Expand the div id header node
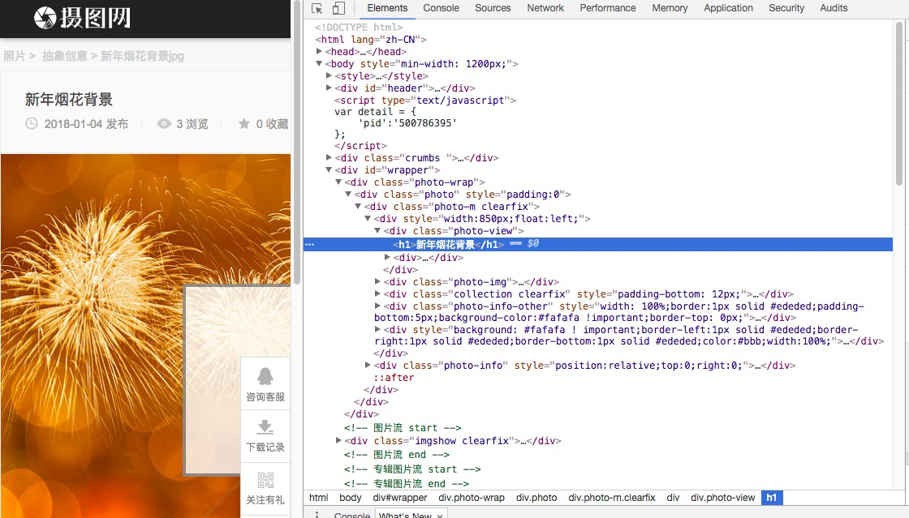909x518 pixels. pyautogui.click(x=329, y=88)
